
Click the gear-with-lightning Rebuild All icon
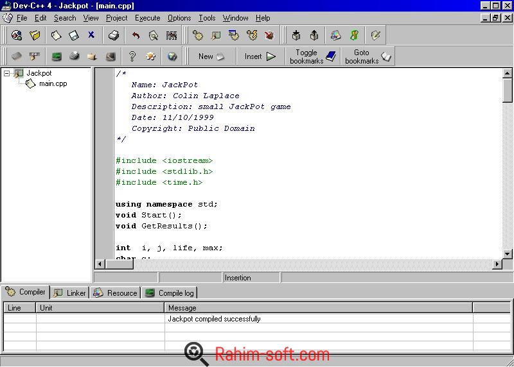[x=252, y=35]
